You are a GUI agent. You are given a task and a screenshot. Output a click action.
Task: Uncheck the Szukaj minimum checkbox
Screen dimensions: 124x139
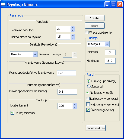tap(12, 113)
